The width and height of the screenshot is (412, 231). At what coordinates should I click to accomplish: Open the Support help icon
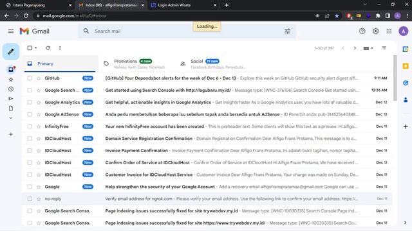(x=362, y=31)
